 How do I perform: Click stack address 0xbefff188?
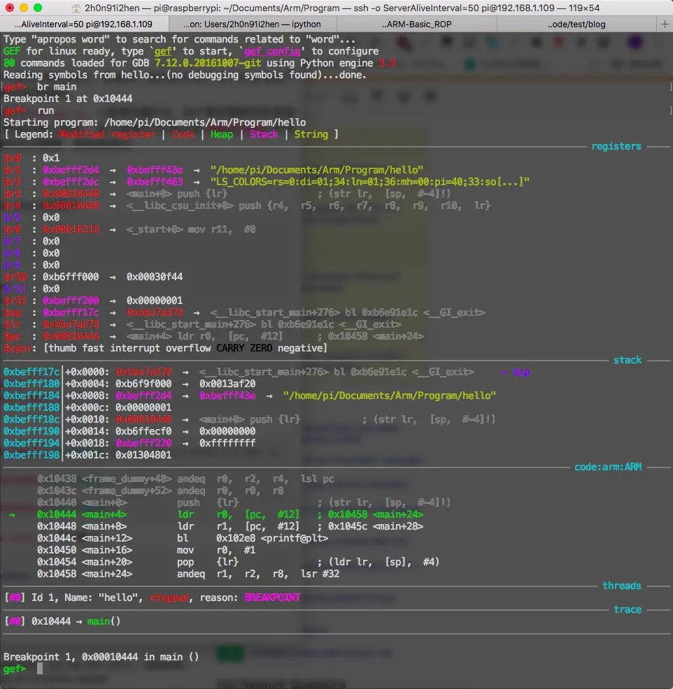[31, 407]
